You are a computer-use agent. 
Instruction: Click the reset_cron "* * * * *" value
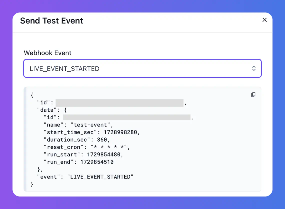tap(109, 147)
